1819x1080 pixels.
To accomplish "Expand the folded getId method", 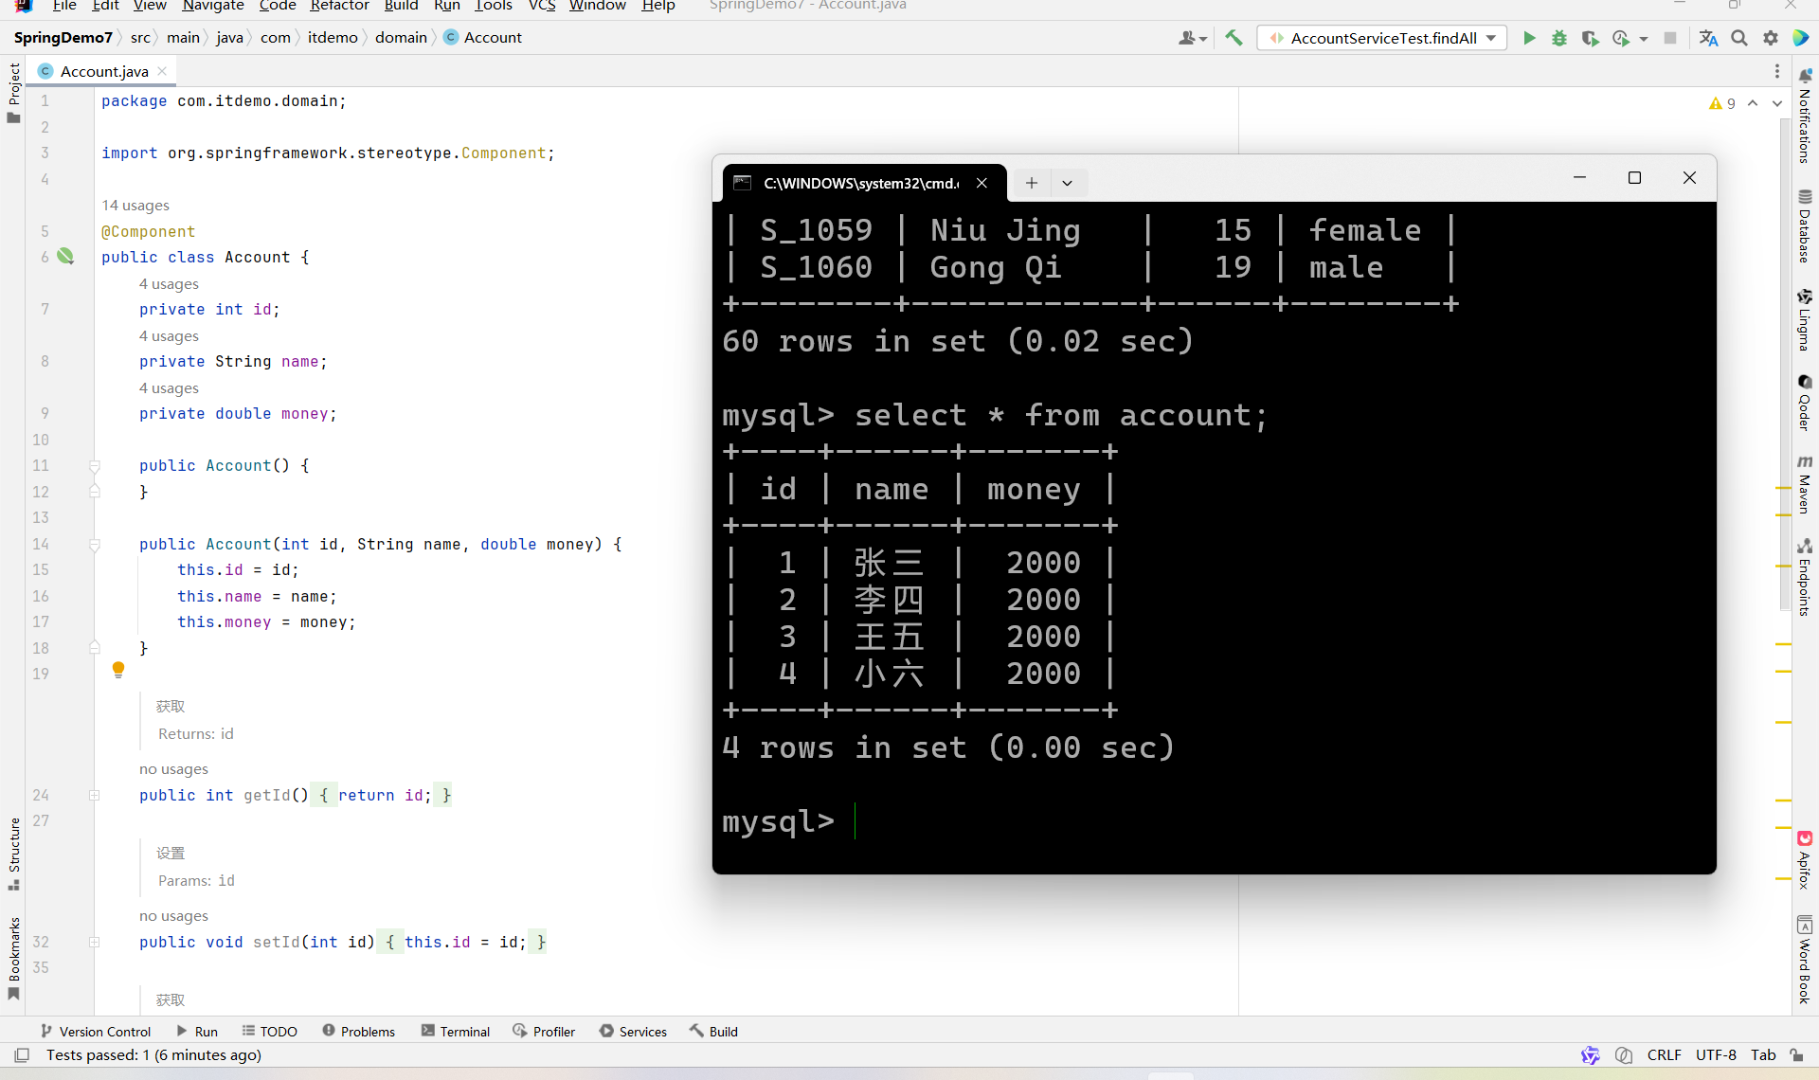I will point(95,796).
